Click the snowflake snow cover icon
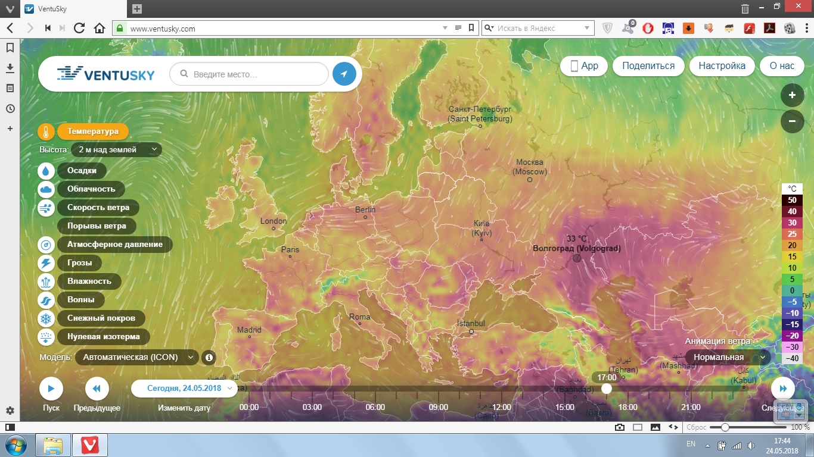Screen dimensions: 814x457 [x=46, y=318]
